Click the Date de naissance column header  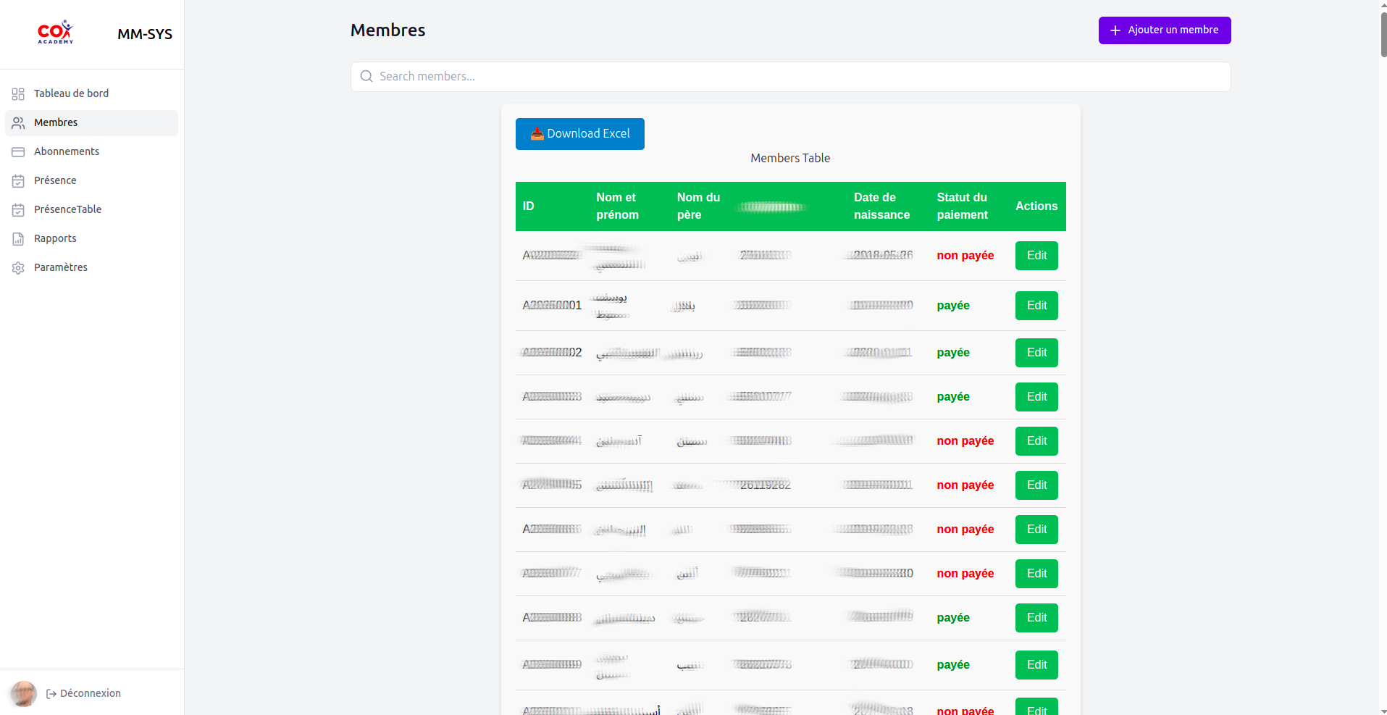[881, 206]
